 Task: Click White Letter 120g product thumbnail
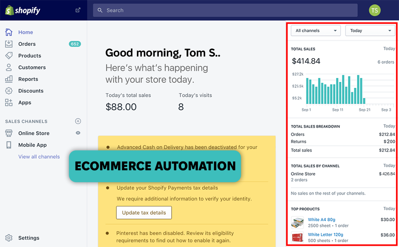(x=298, y=237)
